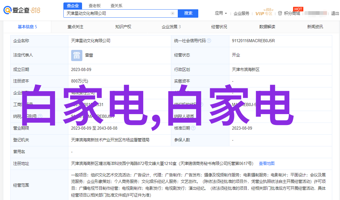
Task: Click the registered address text
Action: click(162, 163)
